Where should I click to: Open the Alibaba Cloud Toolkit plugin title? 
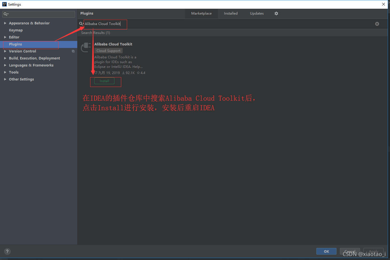[x=113, y=44]
